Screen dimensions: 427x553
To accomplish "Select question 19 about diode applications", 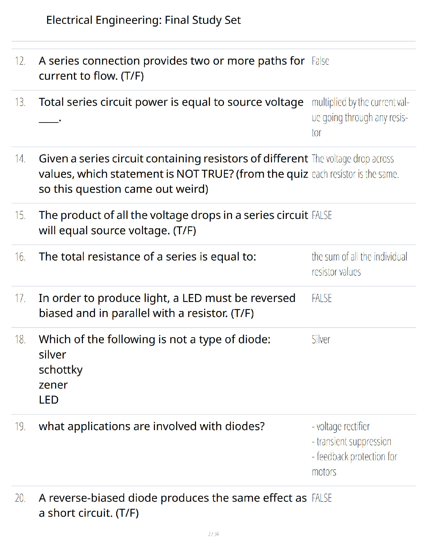I will coord(152,427).
